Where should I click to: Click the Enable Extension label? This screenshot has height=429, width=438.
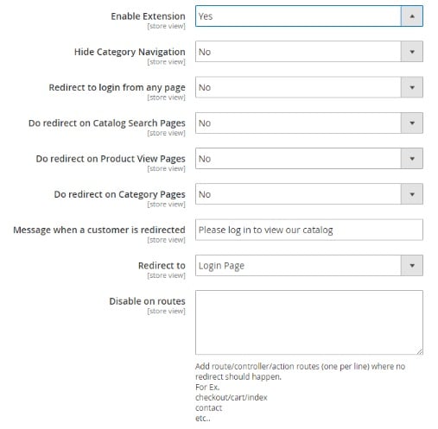click(x=148, y=16)
